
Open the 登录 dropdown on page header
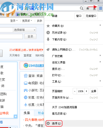(14, 21)
